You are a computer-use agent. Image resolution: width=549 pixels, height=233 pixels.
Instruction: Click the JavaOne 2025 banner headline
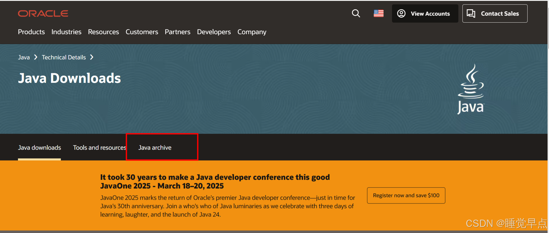(215, 181)
